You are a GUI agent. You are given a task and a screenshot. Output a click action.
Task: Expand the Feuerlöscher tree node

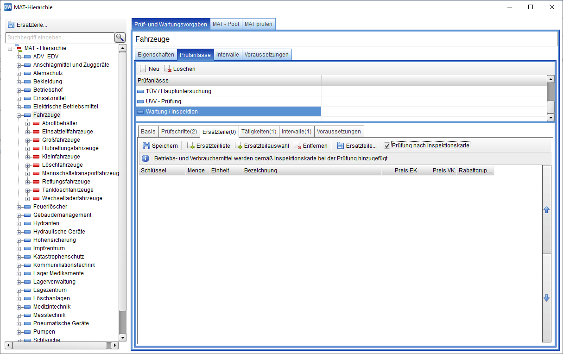(19, 207)
